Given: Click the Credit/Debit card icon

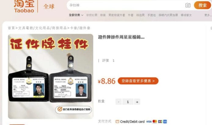Looking at the screenshot, I should coord(117,121).
